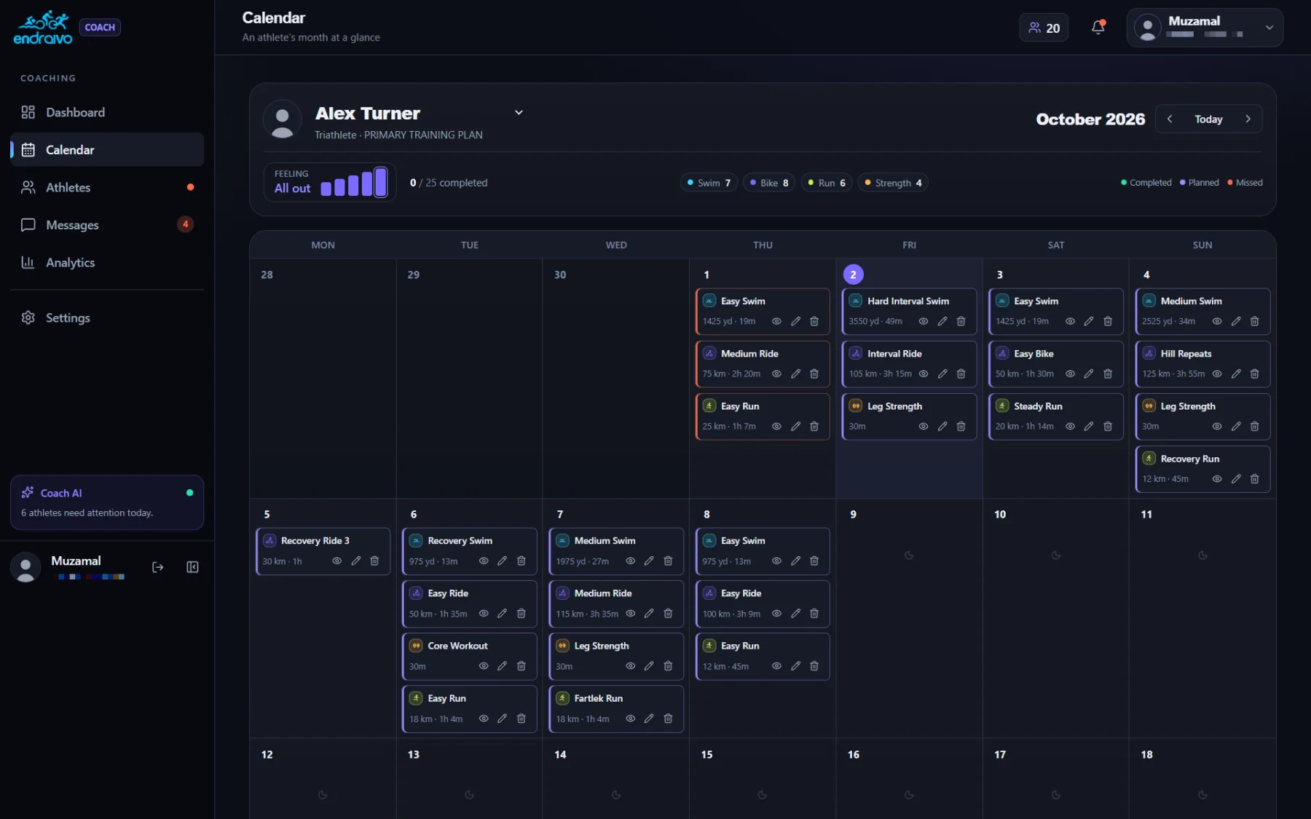This screenshot has height=819, width=1311.
Task: View the Easy Ride eye icon on Oct 8
Action: click(776, 613)
